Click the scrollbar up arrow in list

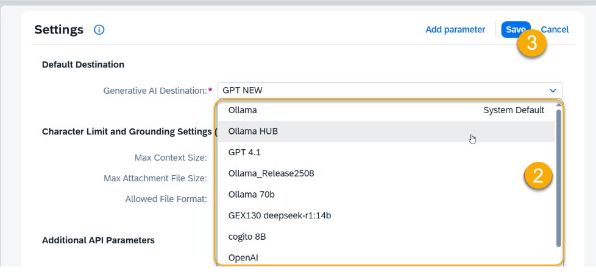click(558, 106)
